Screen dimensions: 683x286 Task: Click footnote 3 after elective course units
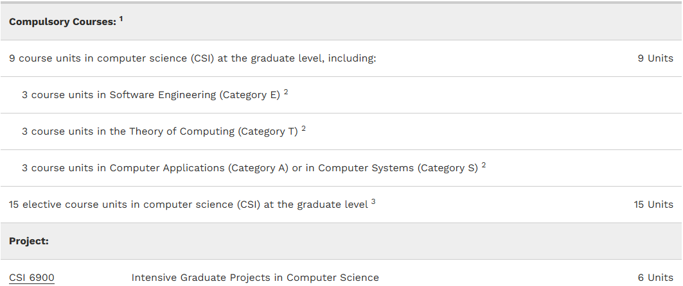pyautogui.click(x=373, y=201)
